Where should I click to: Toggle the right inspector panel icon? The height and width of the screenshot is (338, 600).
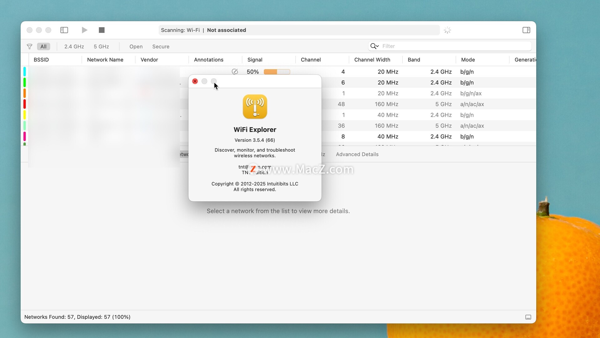point(526,30)
